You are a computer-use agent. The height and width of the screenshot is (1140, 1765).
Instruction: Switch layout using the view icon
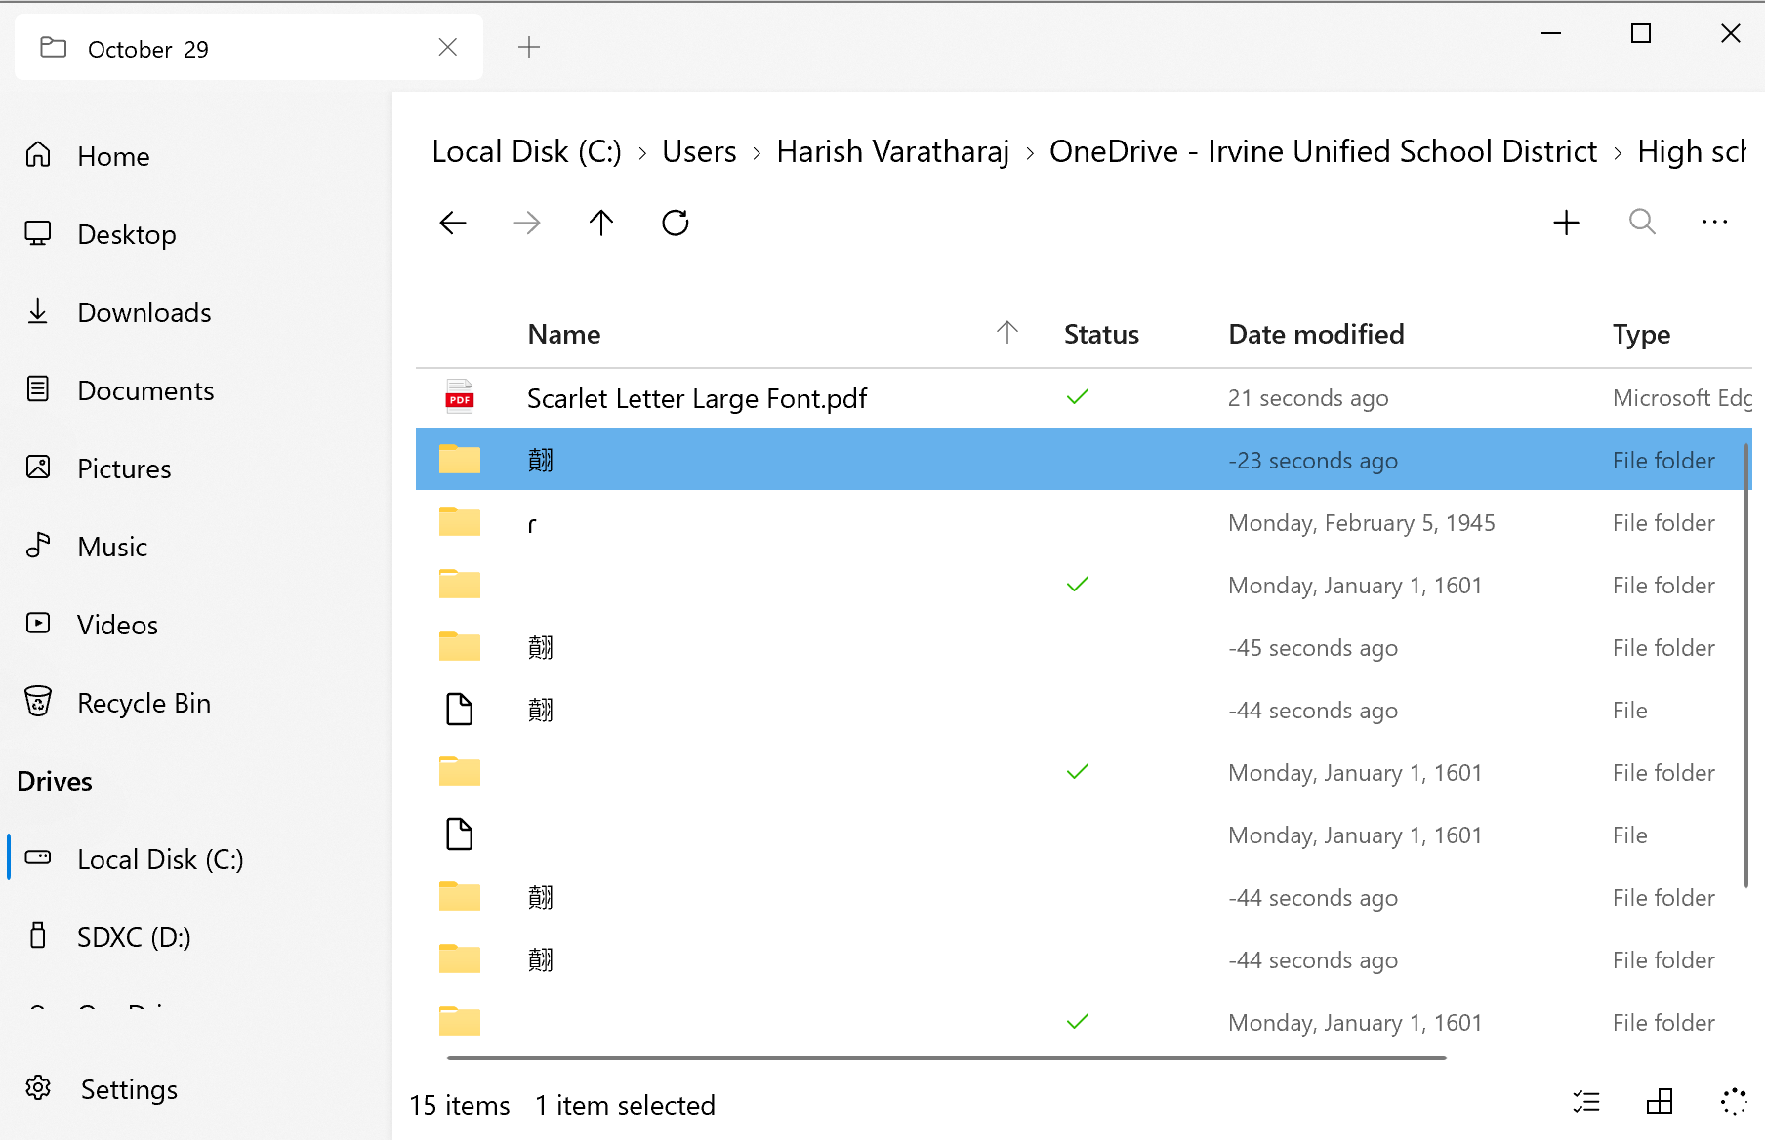(1660, 1102)
